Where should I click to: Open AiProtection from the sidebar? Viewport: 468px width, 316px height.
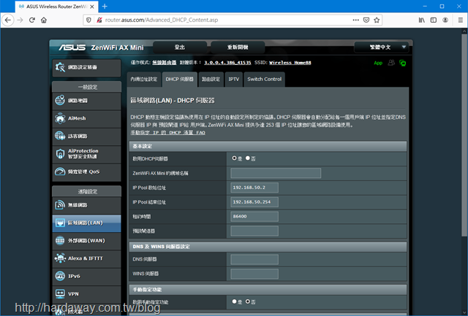pyautogui.click(x=86, y=154)
